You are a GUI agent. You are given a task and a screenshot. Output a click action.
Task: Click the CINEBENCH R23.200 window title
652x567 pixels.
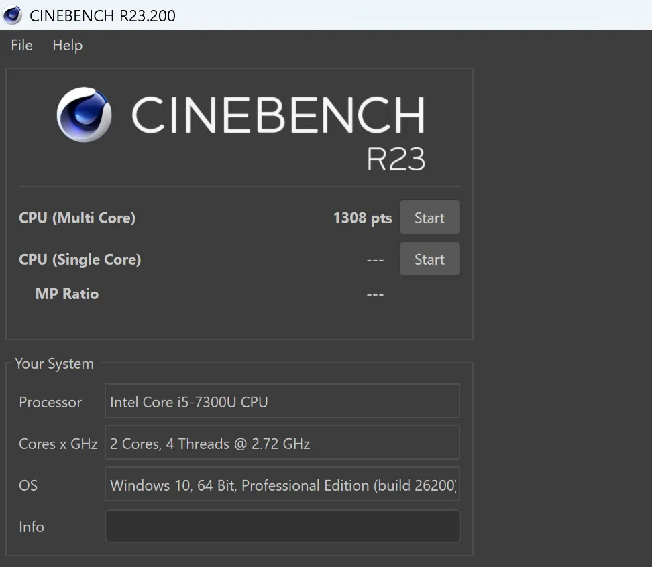(x=103, y=16)
